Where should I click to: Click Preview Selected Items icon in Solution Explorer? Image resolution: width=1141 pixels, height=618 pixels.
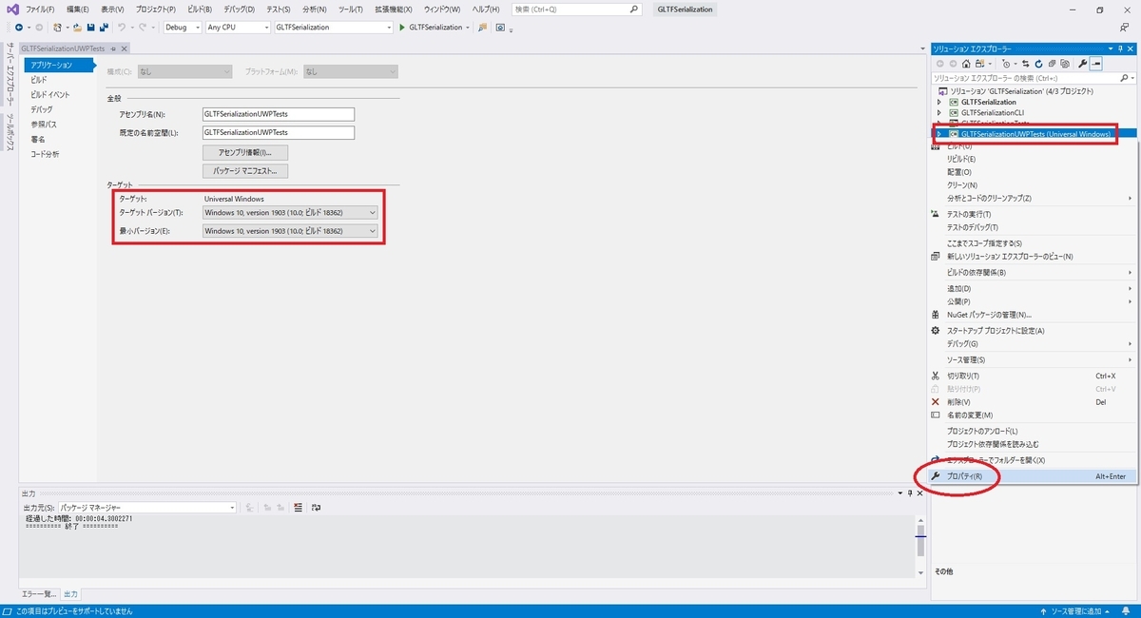pyautogui.click(x=1095, y=64)
